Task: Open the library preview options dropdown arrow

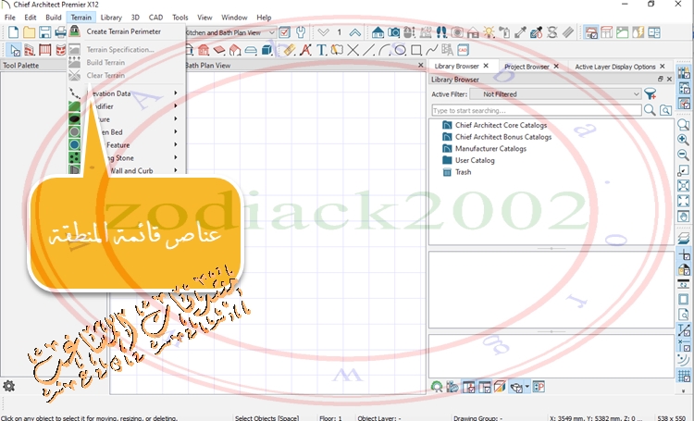Action: (527, 388)
